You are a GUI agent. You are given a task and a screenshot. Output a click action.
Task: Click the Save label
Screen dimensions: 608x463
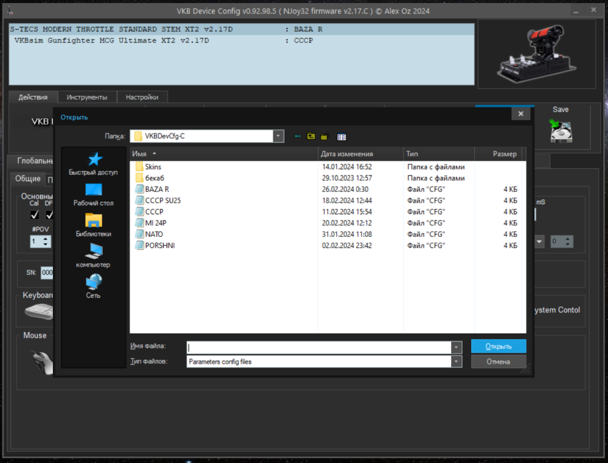coord(561,109)
